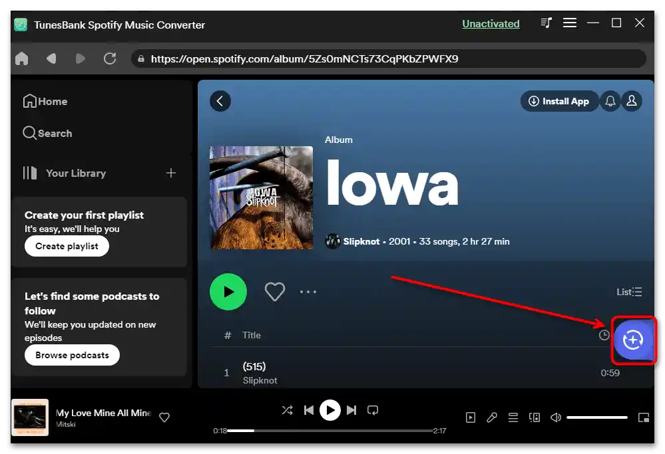The width and height of the screenshot is (665, 454).
Task: Open the music list icon in the title bar
Action: [x=547, y=23]
